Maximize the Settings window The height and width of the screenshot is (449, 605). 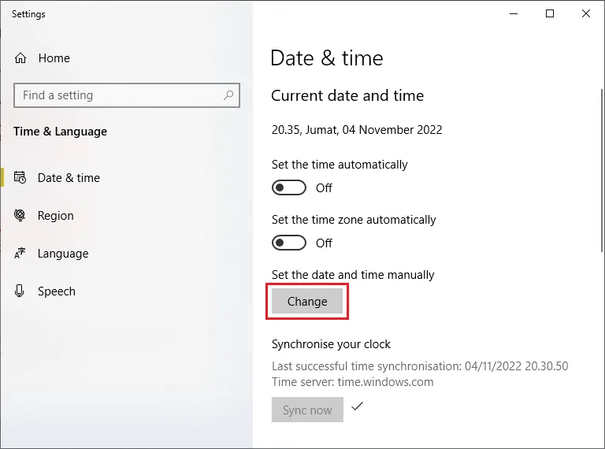click(550, 14)
